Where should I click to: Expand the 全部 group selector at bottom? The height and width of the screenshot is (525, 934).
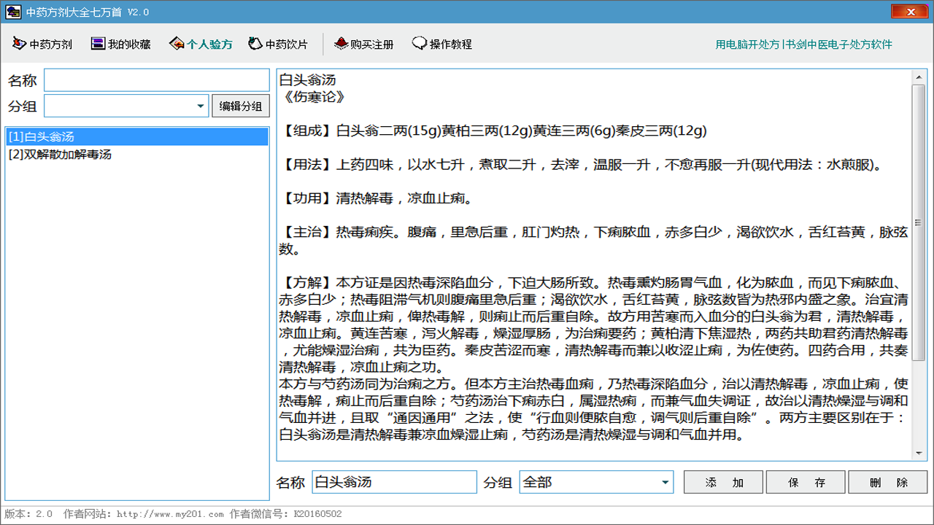pos(665,482)
